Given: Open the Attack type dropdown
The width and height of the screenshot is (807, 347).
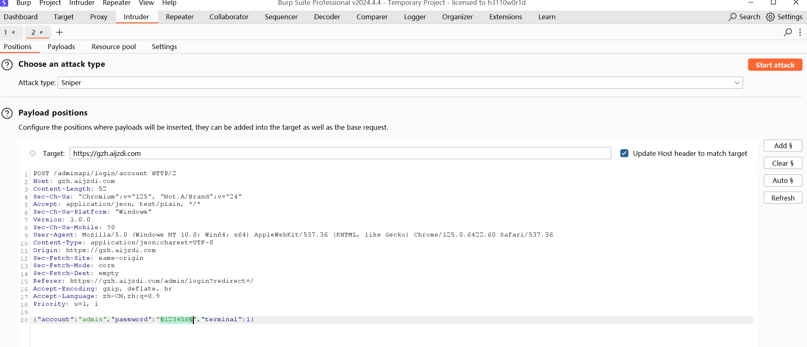Looking at the screenshot, I should 400,83.
